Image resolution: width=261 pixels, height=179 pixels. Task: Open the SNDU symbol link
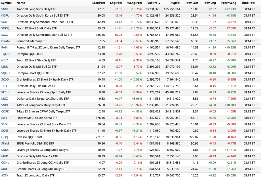pyautogui.click(x=5, y=105)
